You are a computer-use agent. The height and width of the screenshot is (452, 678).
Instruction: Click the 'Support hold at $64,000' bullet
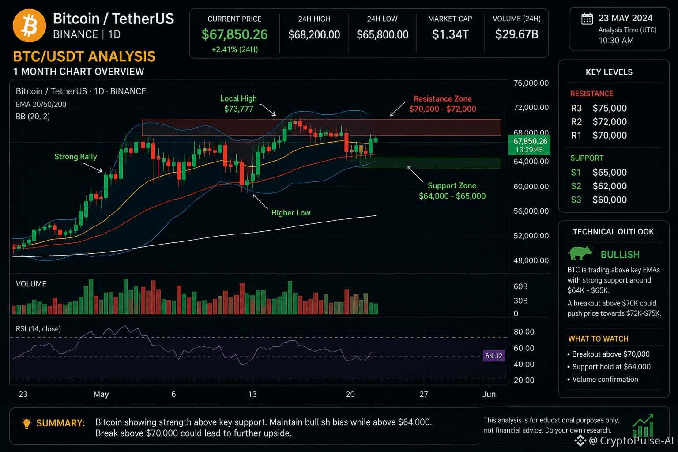click(x=609, y=367)
